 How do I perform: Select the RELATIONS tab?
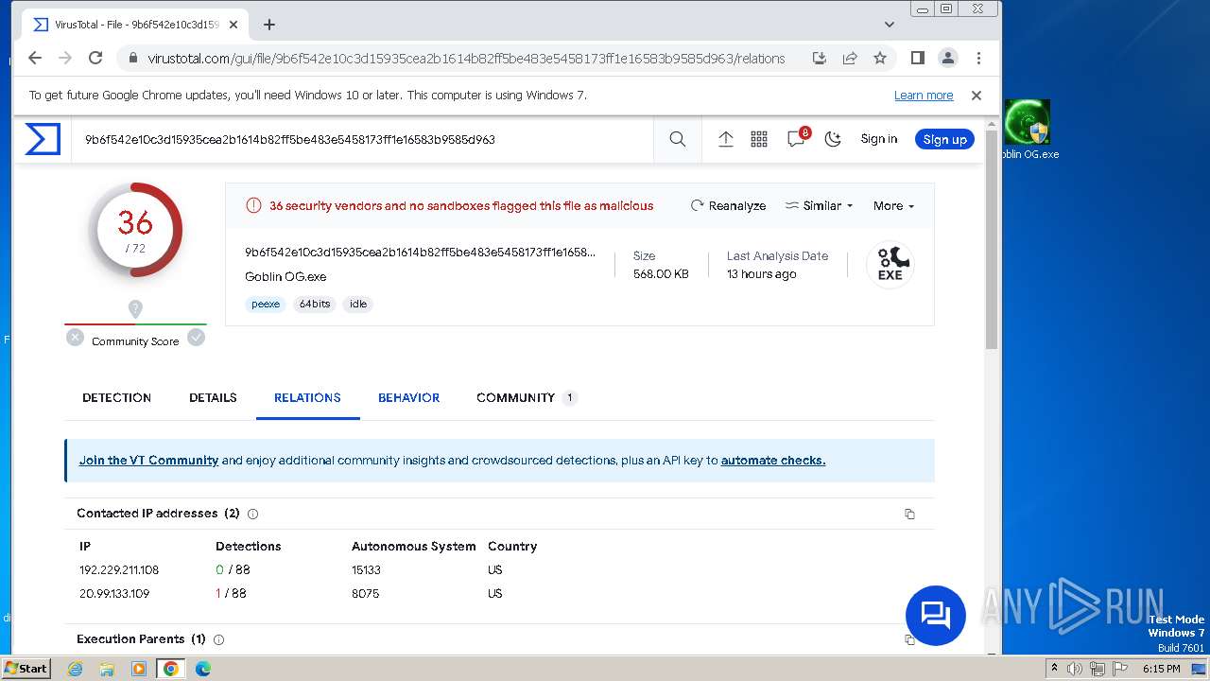pyautogui.click(x=307, y=397)
